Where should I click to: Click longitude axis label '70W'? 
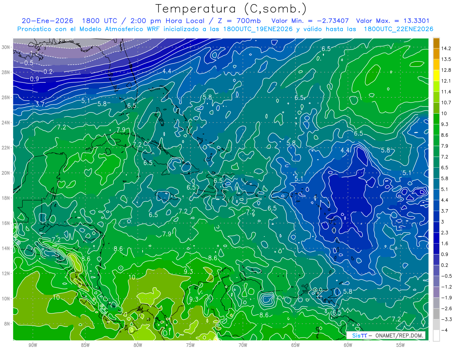(x=243, y=345)
